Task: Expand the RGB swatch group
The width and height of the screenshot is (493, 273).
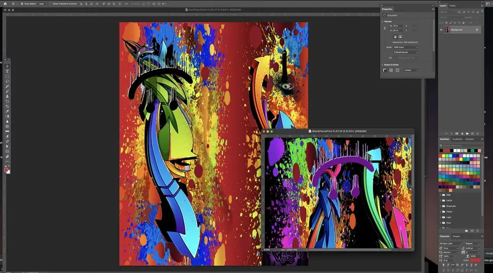Action: point(441,195)
